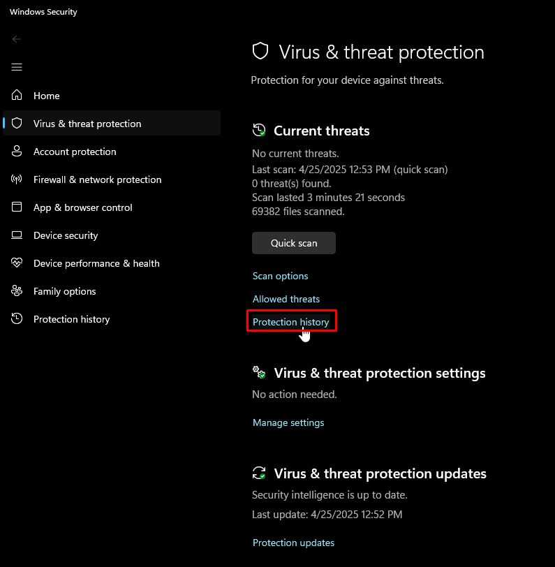This screenshot has width=555, height=567.
Task: Open the Protection updates link
Action: coord(293,543)
